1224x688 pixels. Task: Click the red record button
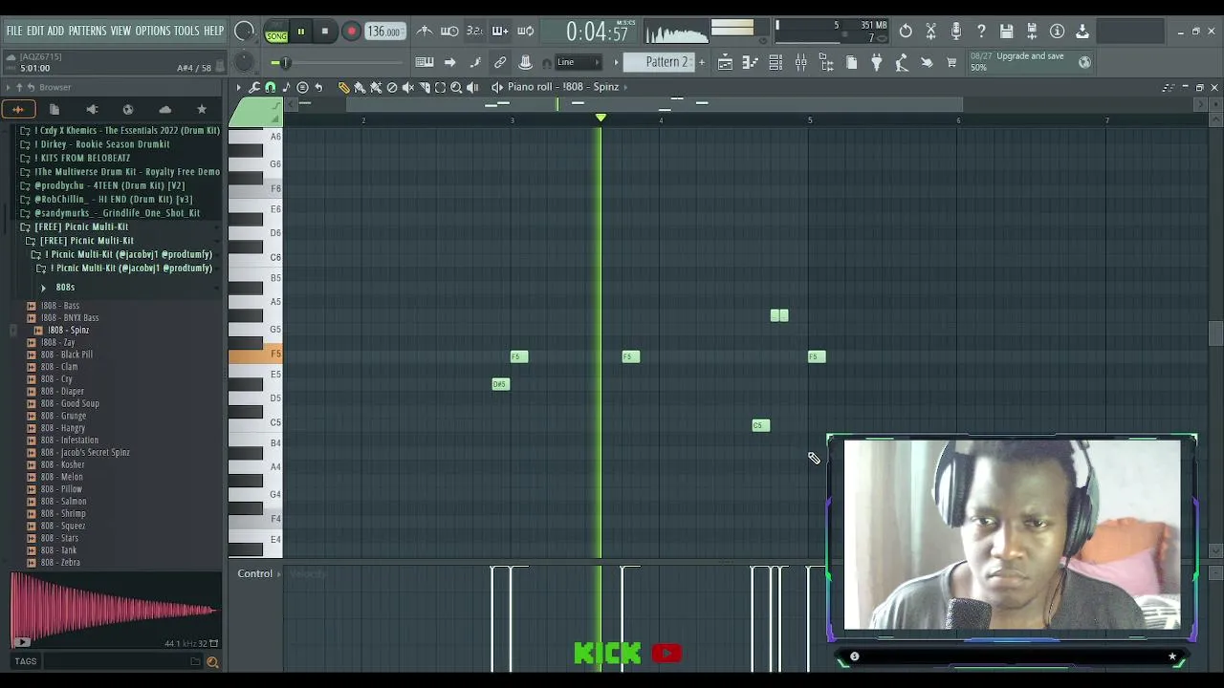point(351,32)
